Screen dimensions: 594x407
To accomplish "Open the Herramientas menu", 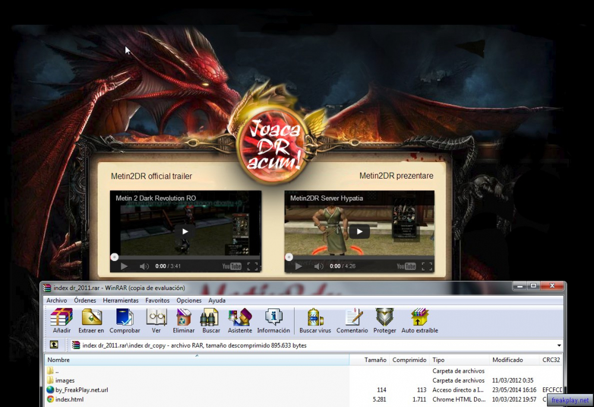I will [121, 300].
